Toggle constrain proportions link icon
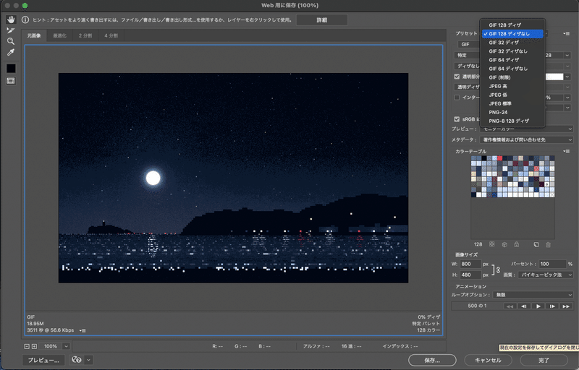Screen dimensions: 579x370 498,270
